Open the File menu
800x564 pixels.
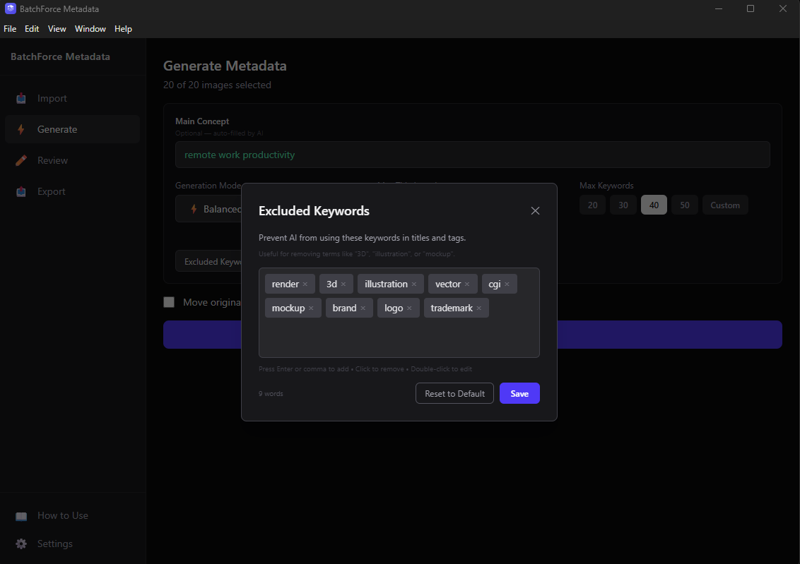pos(10,29)
